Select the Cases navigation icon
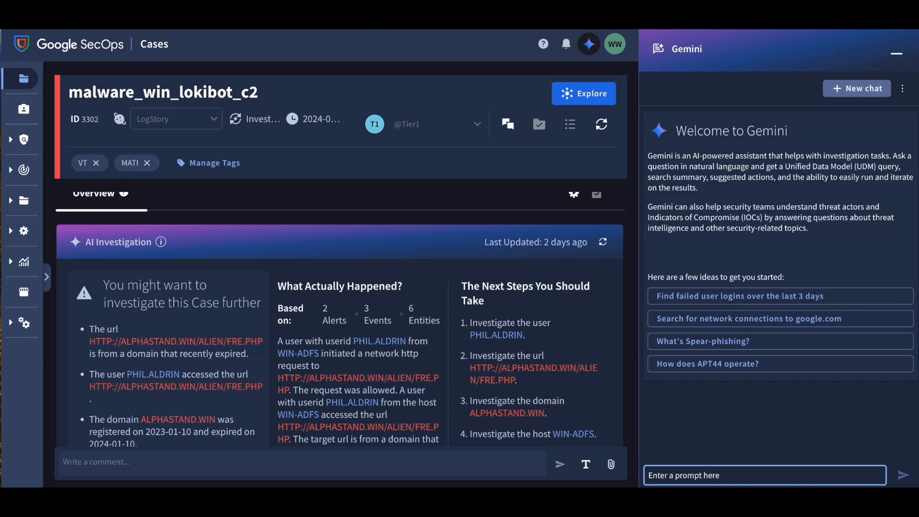Viewport: 919px width, 517px height. pyautogui.click(x=24, y=79)
